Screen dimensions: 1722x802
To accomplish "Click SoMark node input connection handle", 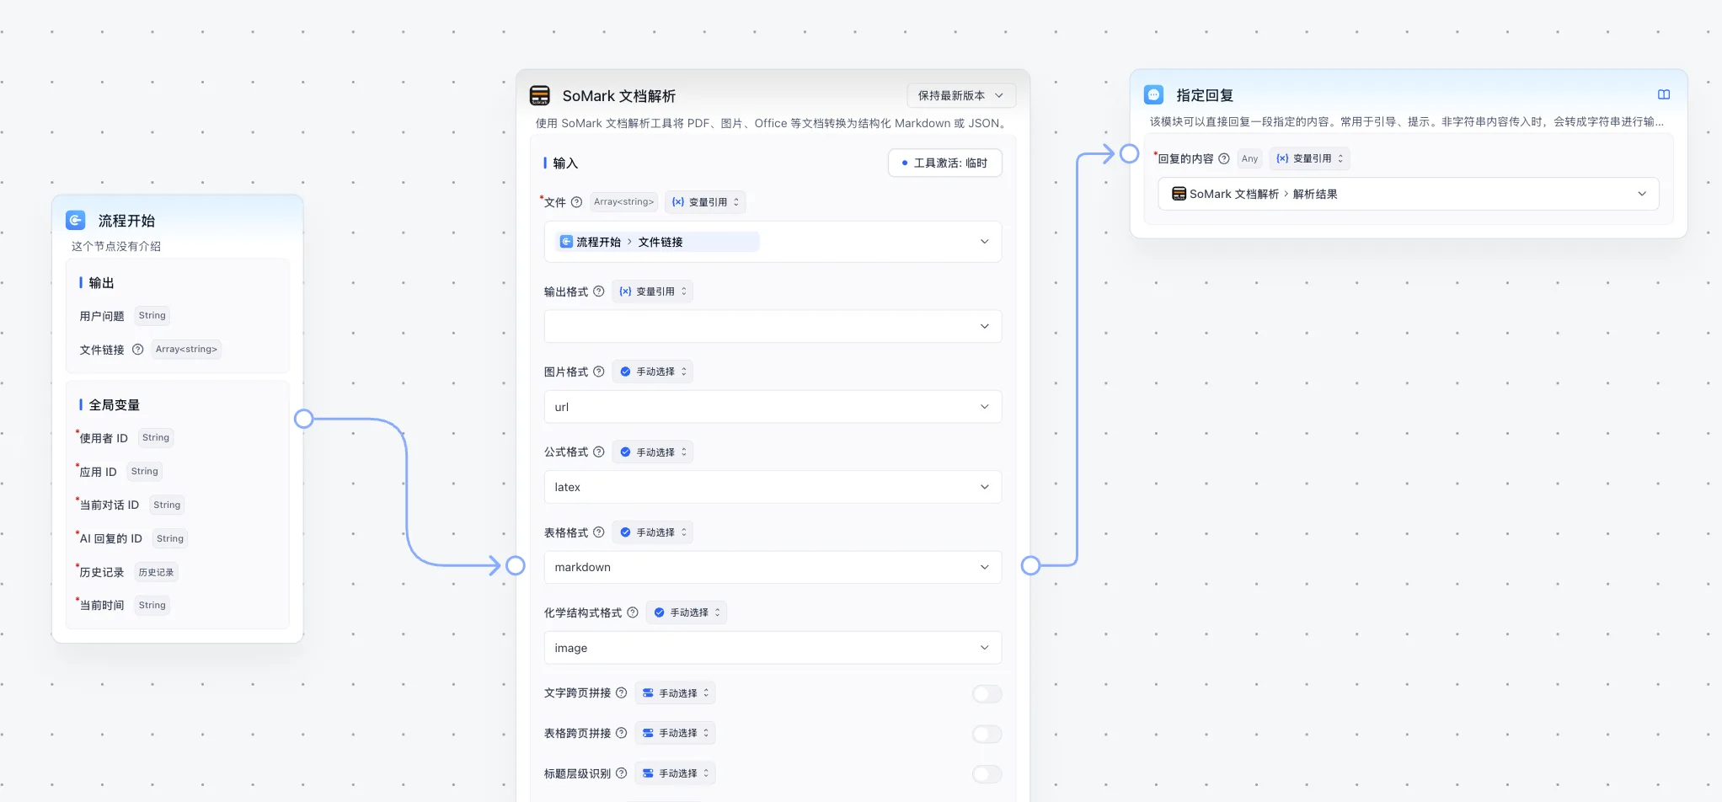I will click(516, 565).
